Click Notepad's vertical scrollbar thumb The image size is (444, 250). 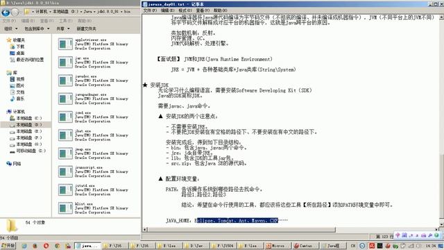tap(441, 186)
